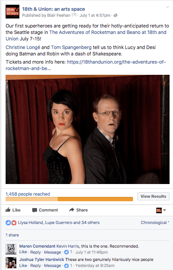
Task: Click the orange post reach bar
Action: [69, 199]
